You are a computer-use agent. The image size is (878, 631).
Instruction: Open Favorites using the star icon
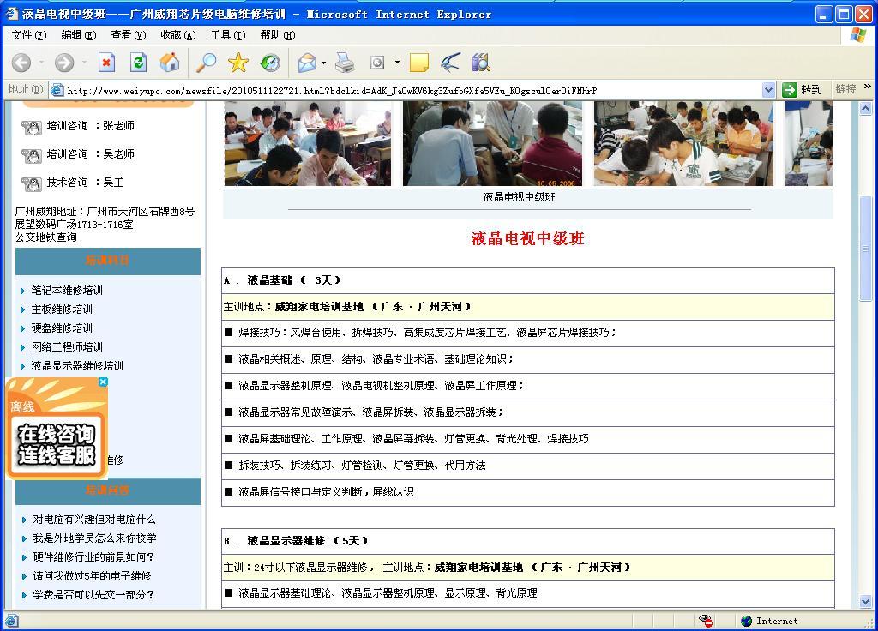pos(238,63)
